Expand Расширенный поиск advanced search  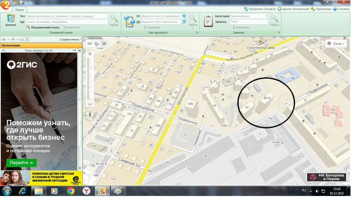point(43,27)
